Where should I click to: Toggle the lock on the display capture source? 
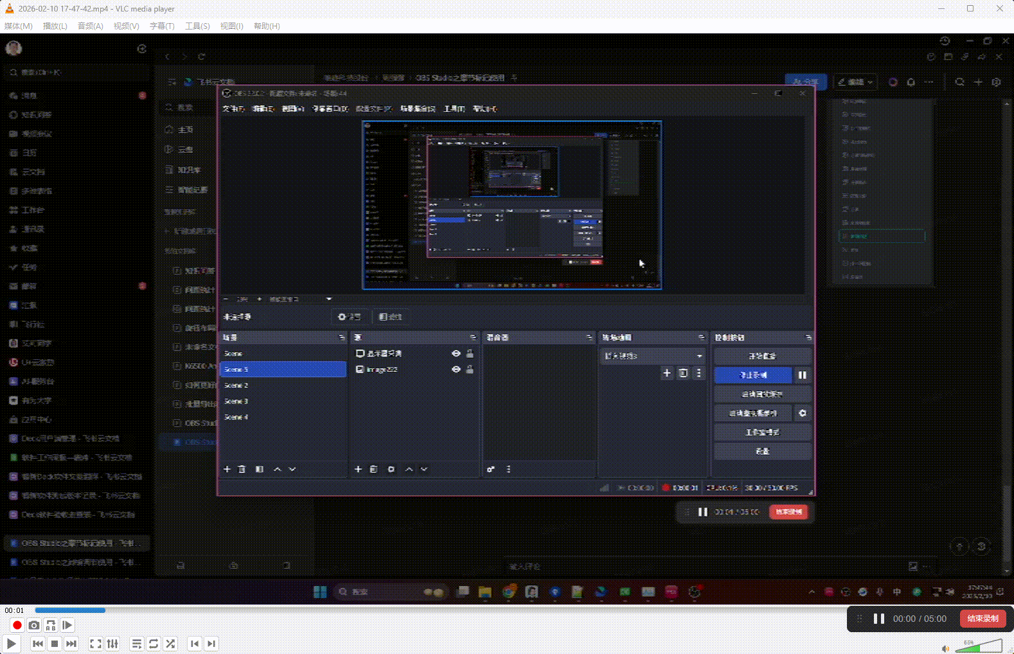tap(470, 353)
